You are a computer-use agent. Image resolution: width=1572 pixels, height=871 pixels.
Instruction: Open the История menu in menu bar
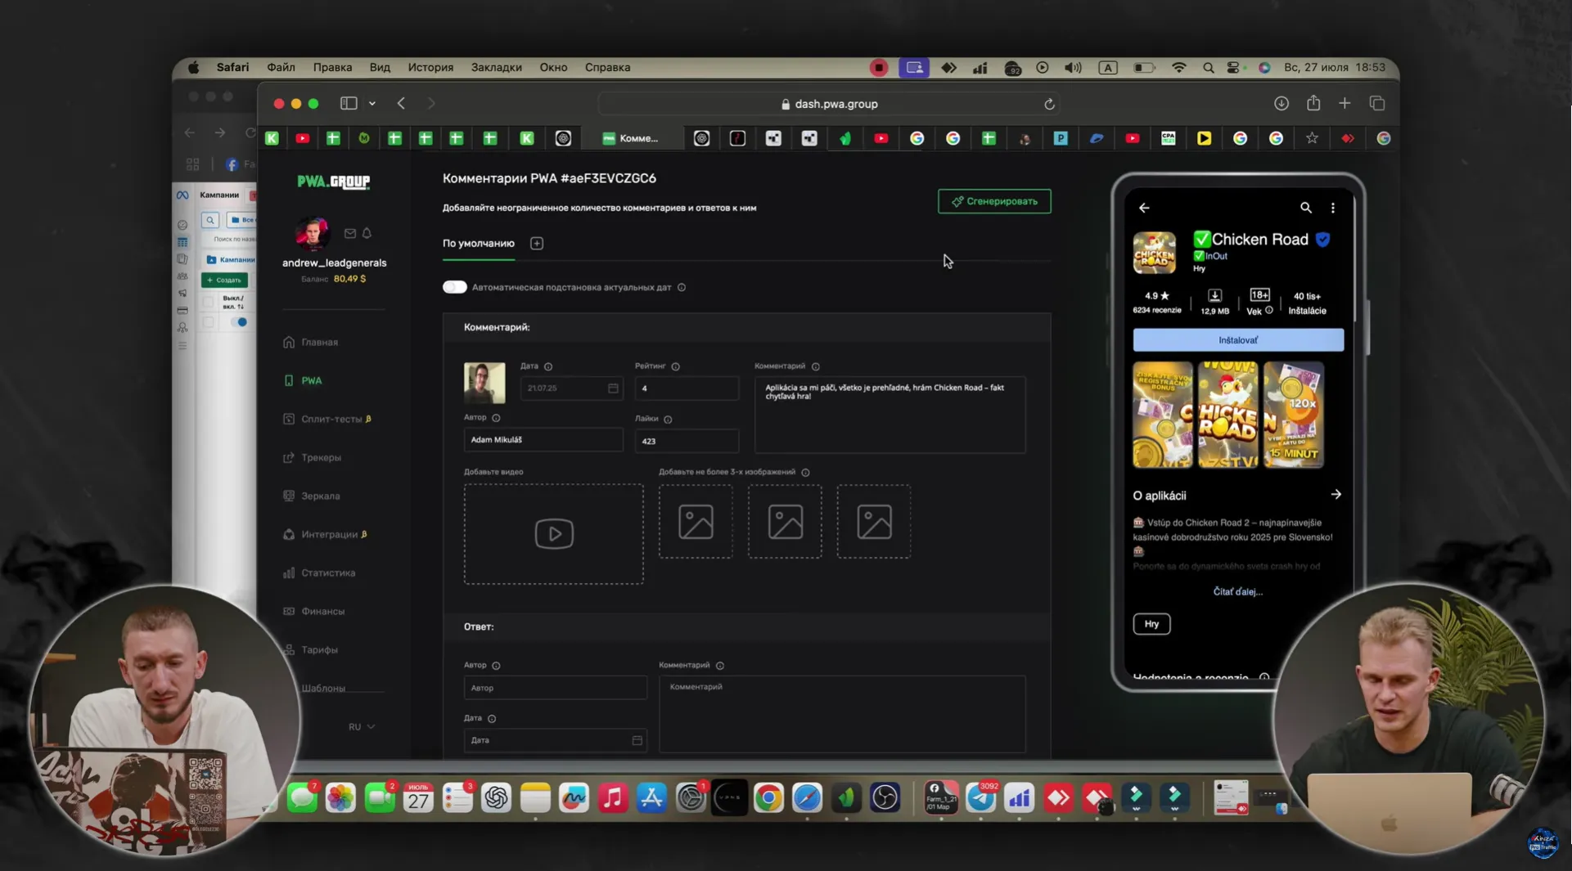(430, 67)
